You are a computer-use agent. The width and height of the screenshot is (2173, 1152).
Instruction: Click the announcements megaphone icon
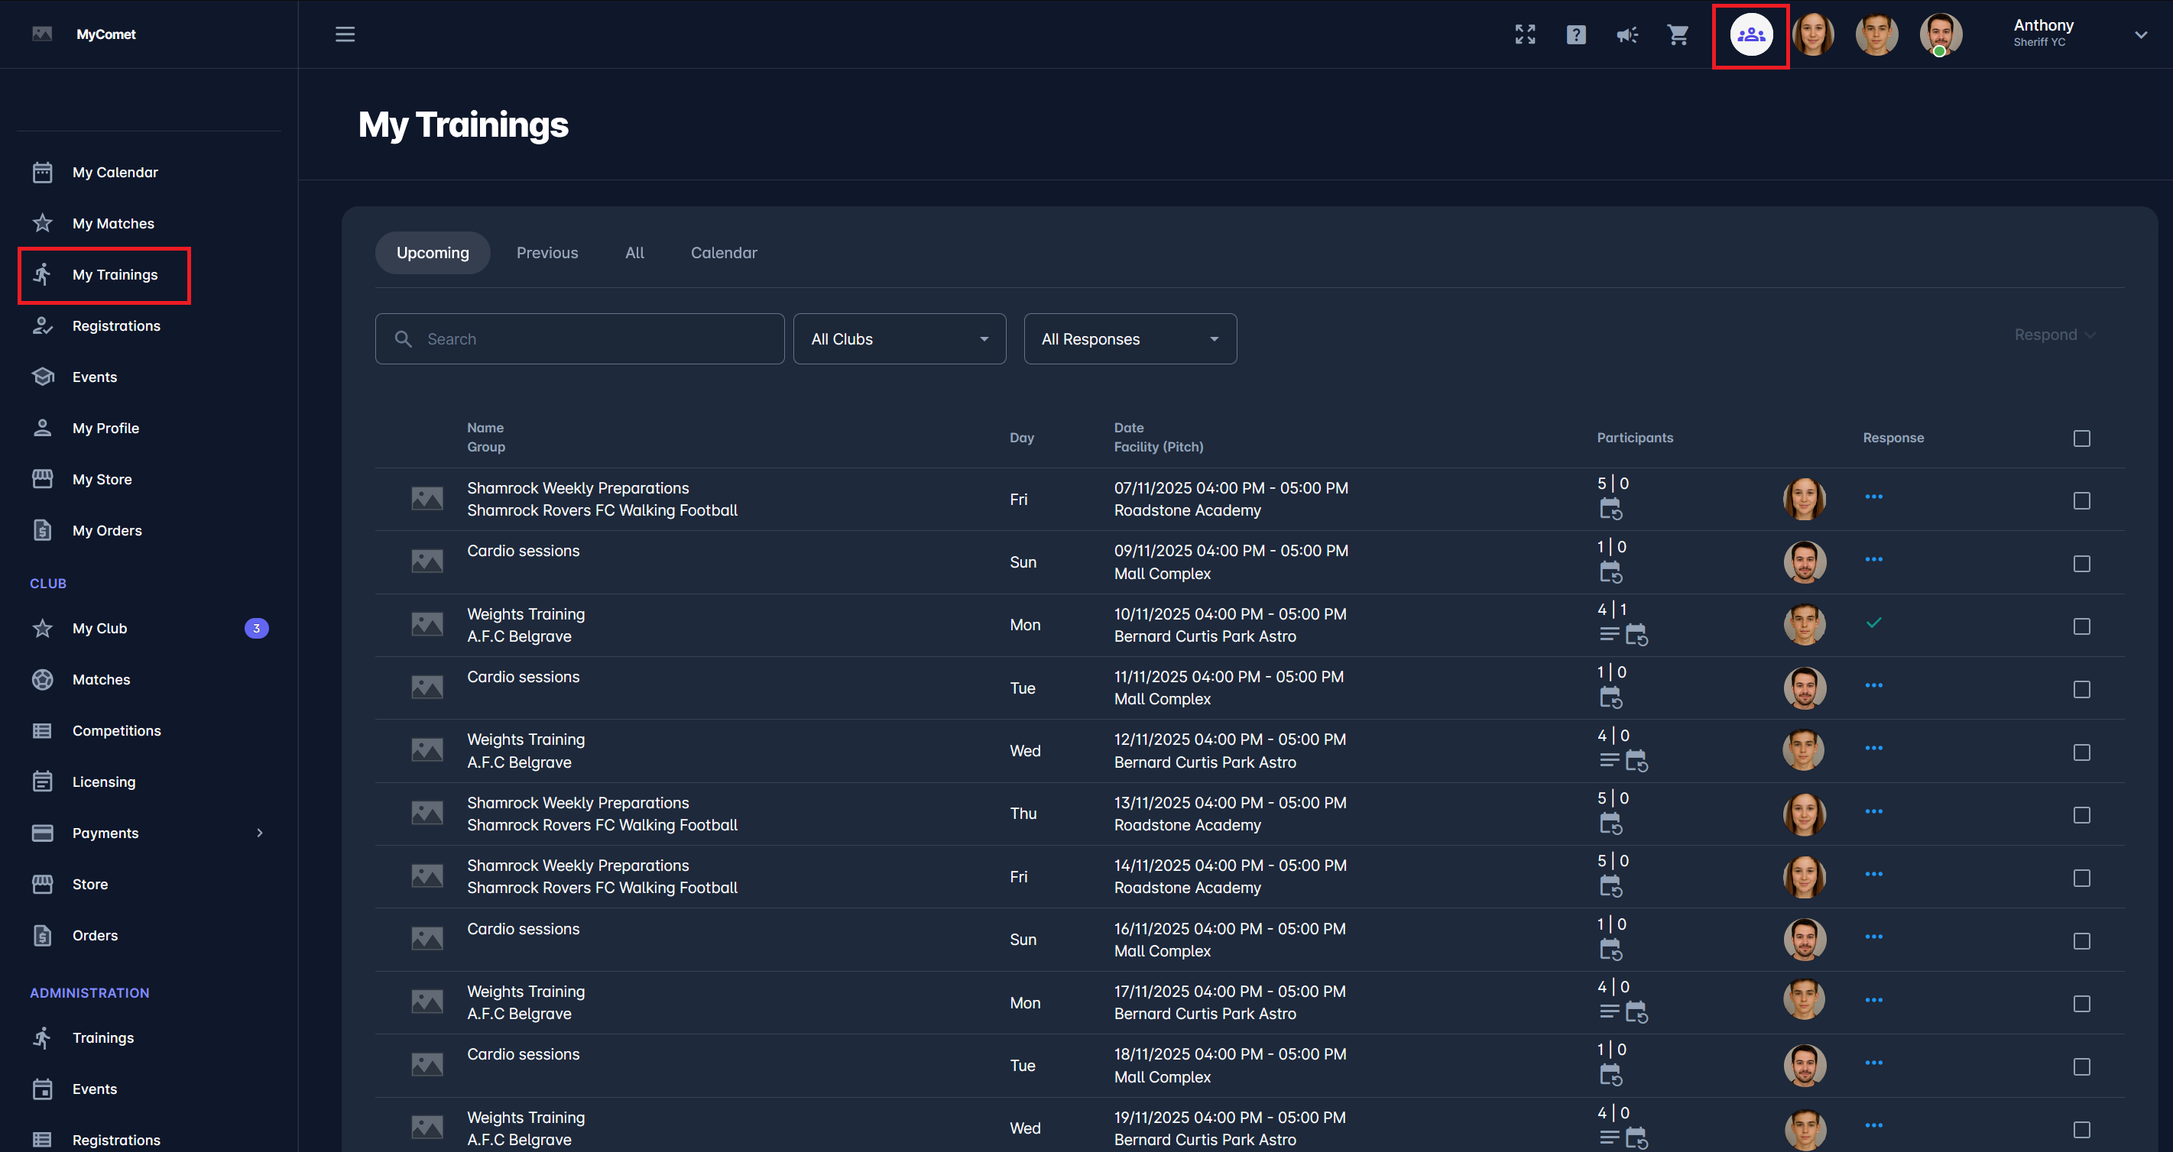pos(1627,34)
